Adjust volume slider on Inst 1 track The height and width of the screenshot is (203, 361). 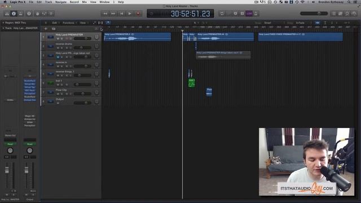(82, 85)
